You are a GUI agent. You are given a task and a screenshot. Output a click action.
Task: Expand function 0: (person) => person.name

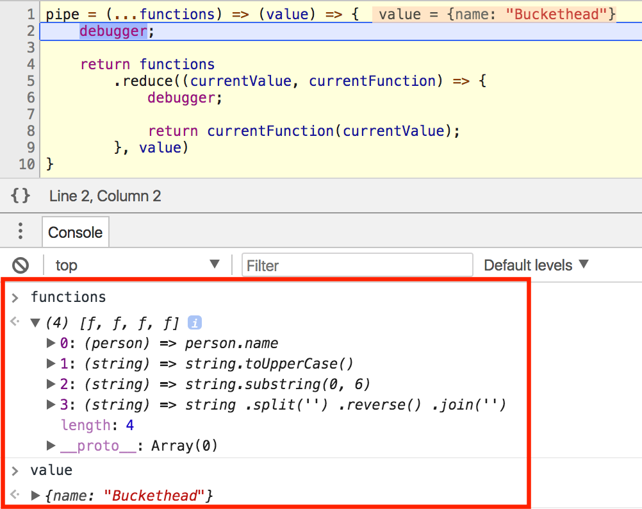pyautogui.click(x=51, y=343)
